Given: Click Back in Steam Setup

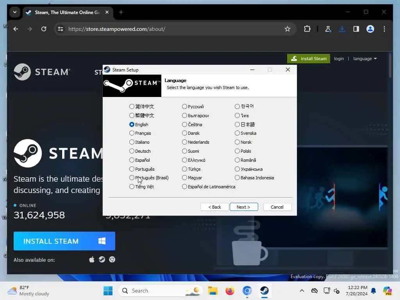Looking at the screenshot, I should pos(214,207).
